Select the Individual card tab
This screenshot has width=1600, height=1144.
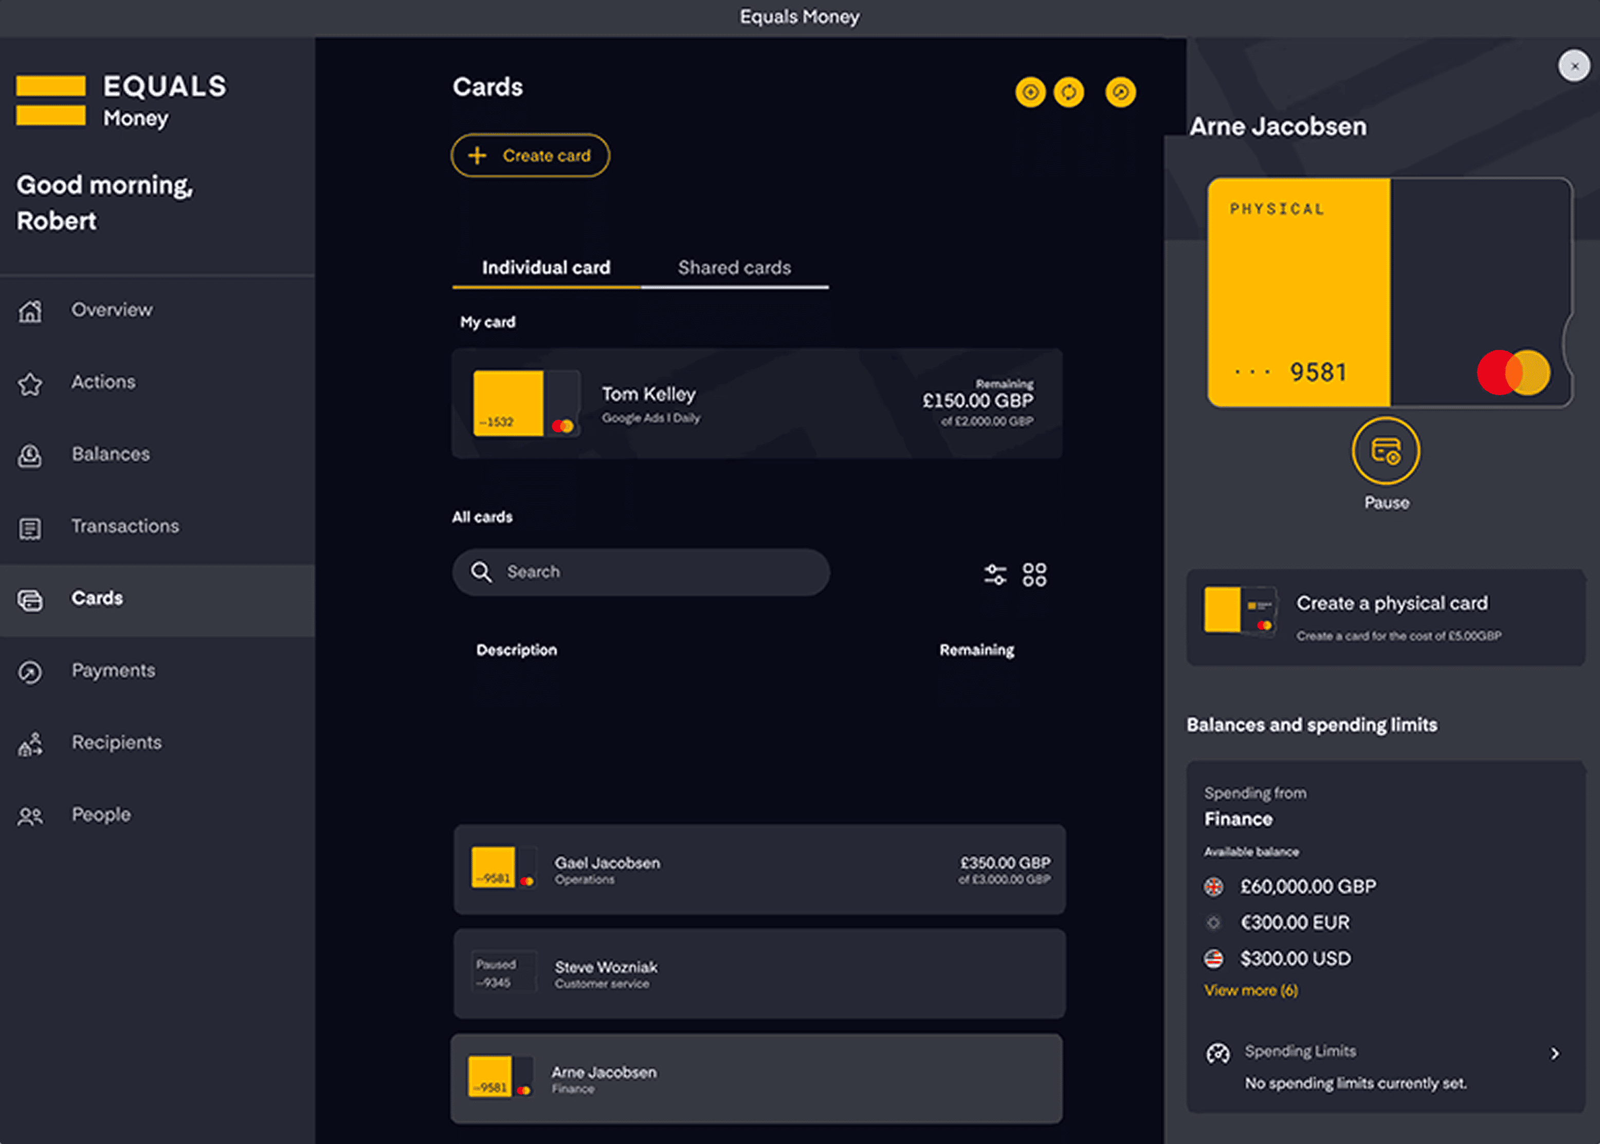[x=546, y=268]
